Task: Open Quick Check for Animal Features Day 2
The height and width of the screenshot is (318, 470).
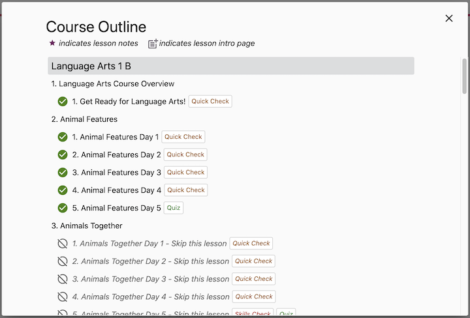Action: 185,154
